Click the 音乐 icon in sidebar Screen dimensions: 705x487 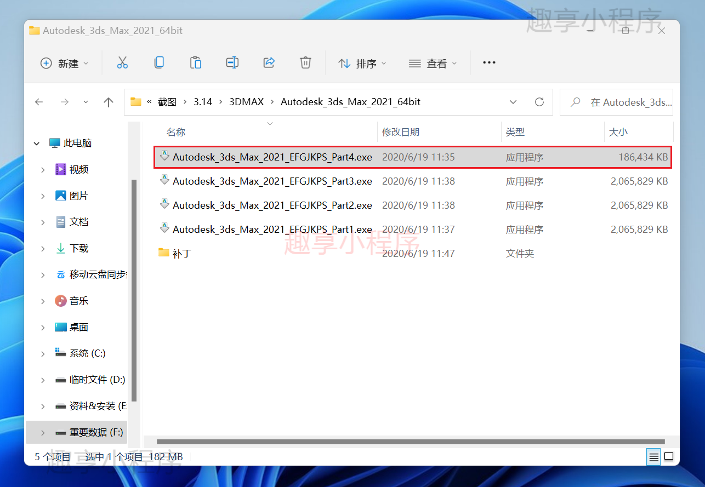coord(61,301)
